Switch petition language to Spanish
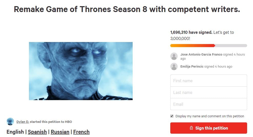 [x=37, y=132]
